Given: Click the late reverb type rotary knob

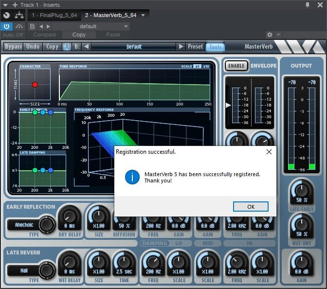Looking at the screenshot, I should point(47,271).
